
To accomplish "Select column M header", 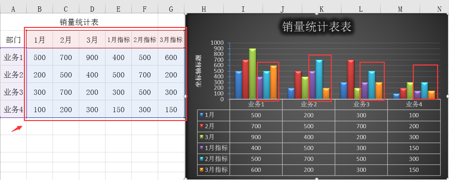I will pyautogui.click(x=400, y=10).
